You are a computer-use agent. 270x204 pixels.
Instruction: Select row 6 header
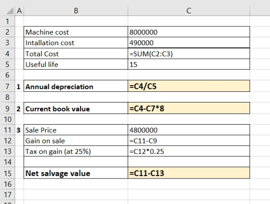coord(7,75)
